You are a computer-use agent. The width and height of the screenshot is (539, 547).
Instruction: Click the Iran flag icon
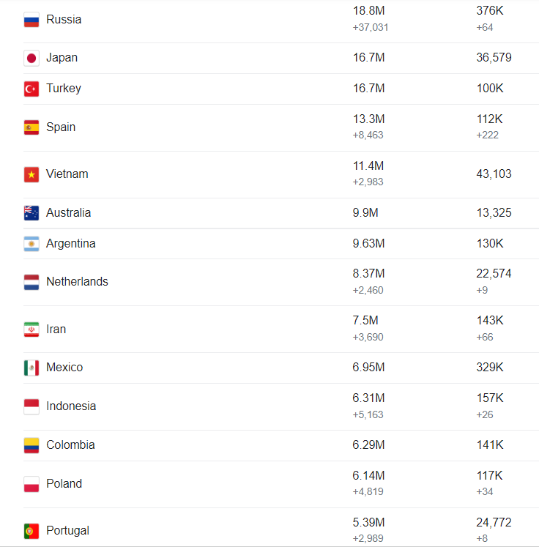pyautogui.click(x=31, y=330)
